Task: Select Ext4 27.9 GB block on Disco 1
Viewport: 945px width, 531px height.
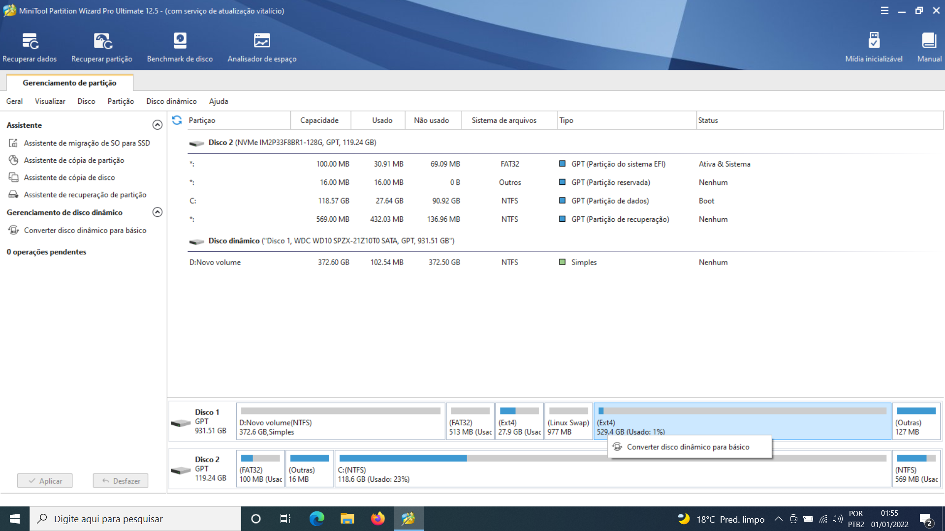Action: pos(519,421)
